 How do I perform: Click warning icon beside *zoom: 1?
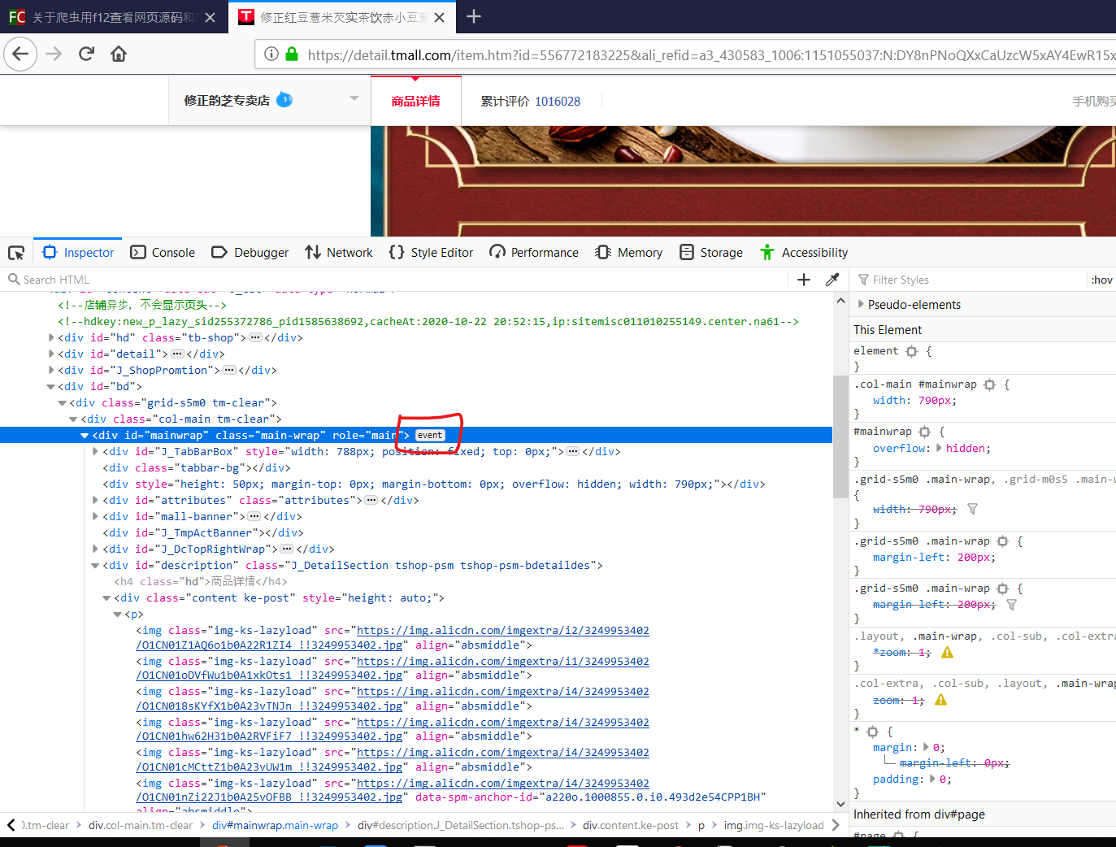pyautogui.click(x=947, y=653)
